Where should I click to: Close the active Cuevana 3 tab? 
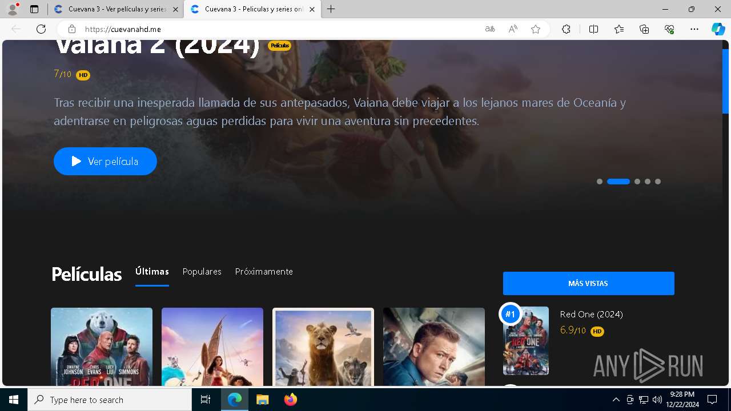click(x=312, y=9)
